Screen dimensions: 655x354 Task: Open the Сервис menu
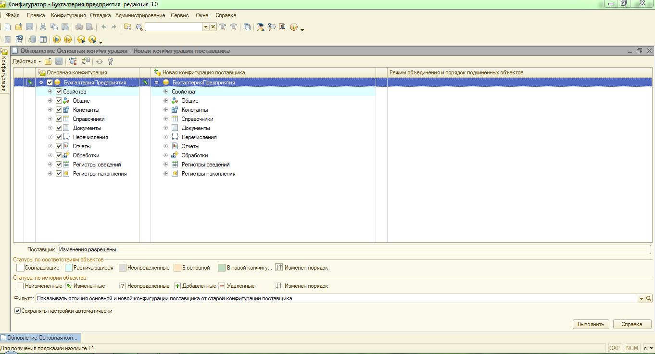(180, 15)
